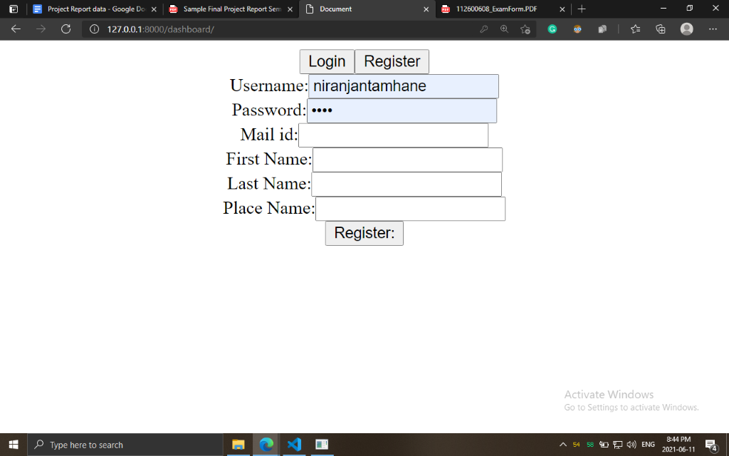729x456 pixels.
Task: Click the Login button
Action: click(x=327, y=61)
